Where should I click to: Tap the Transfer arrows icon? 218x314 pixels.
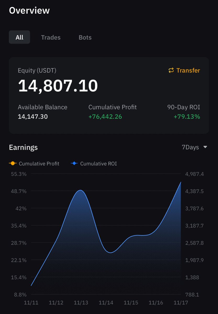[x=171, y=70]
